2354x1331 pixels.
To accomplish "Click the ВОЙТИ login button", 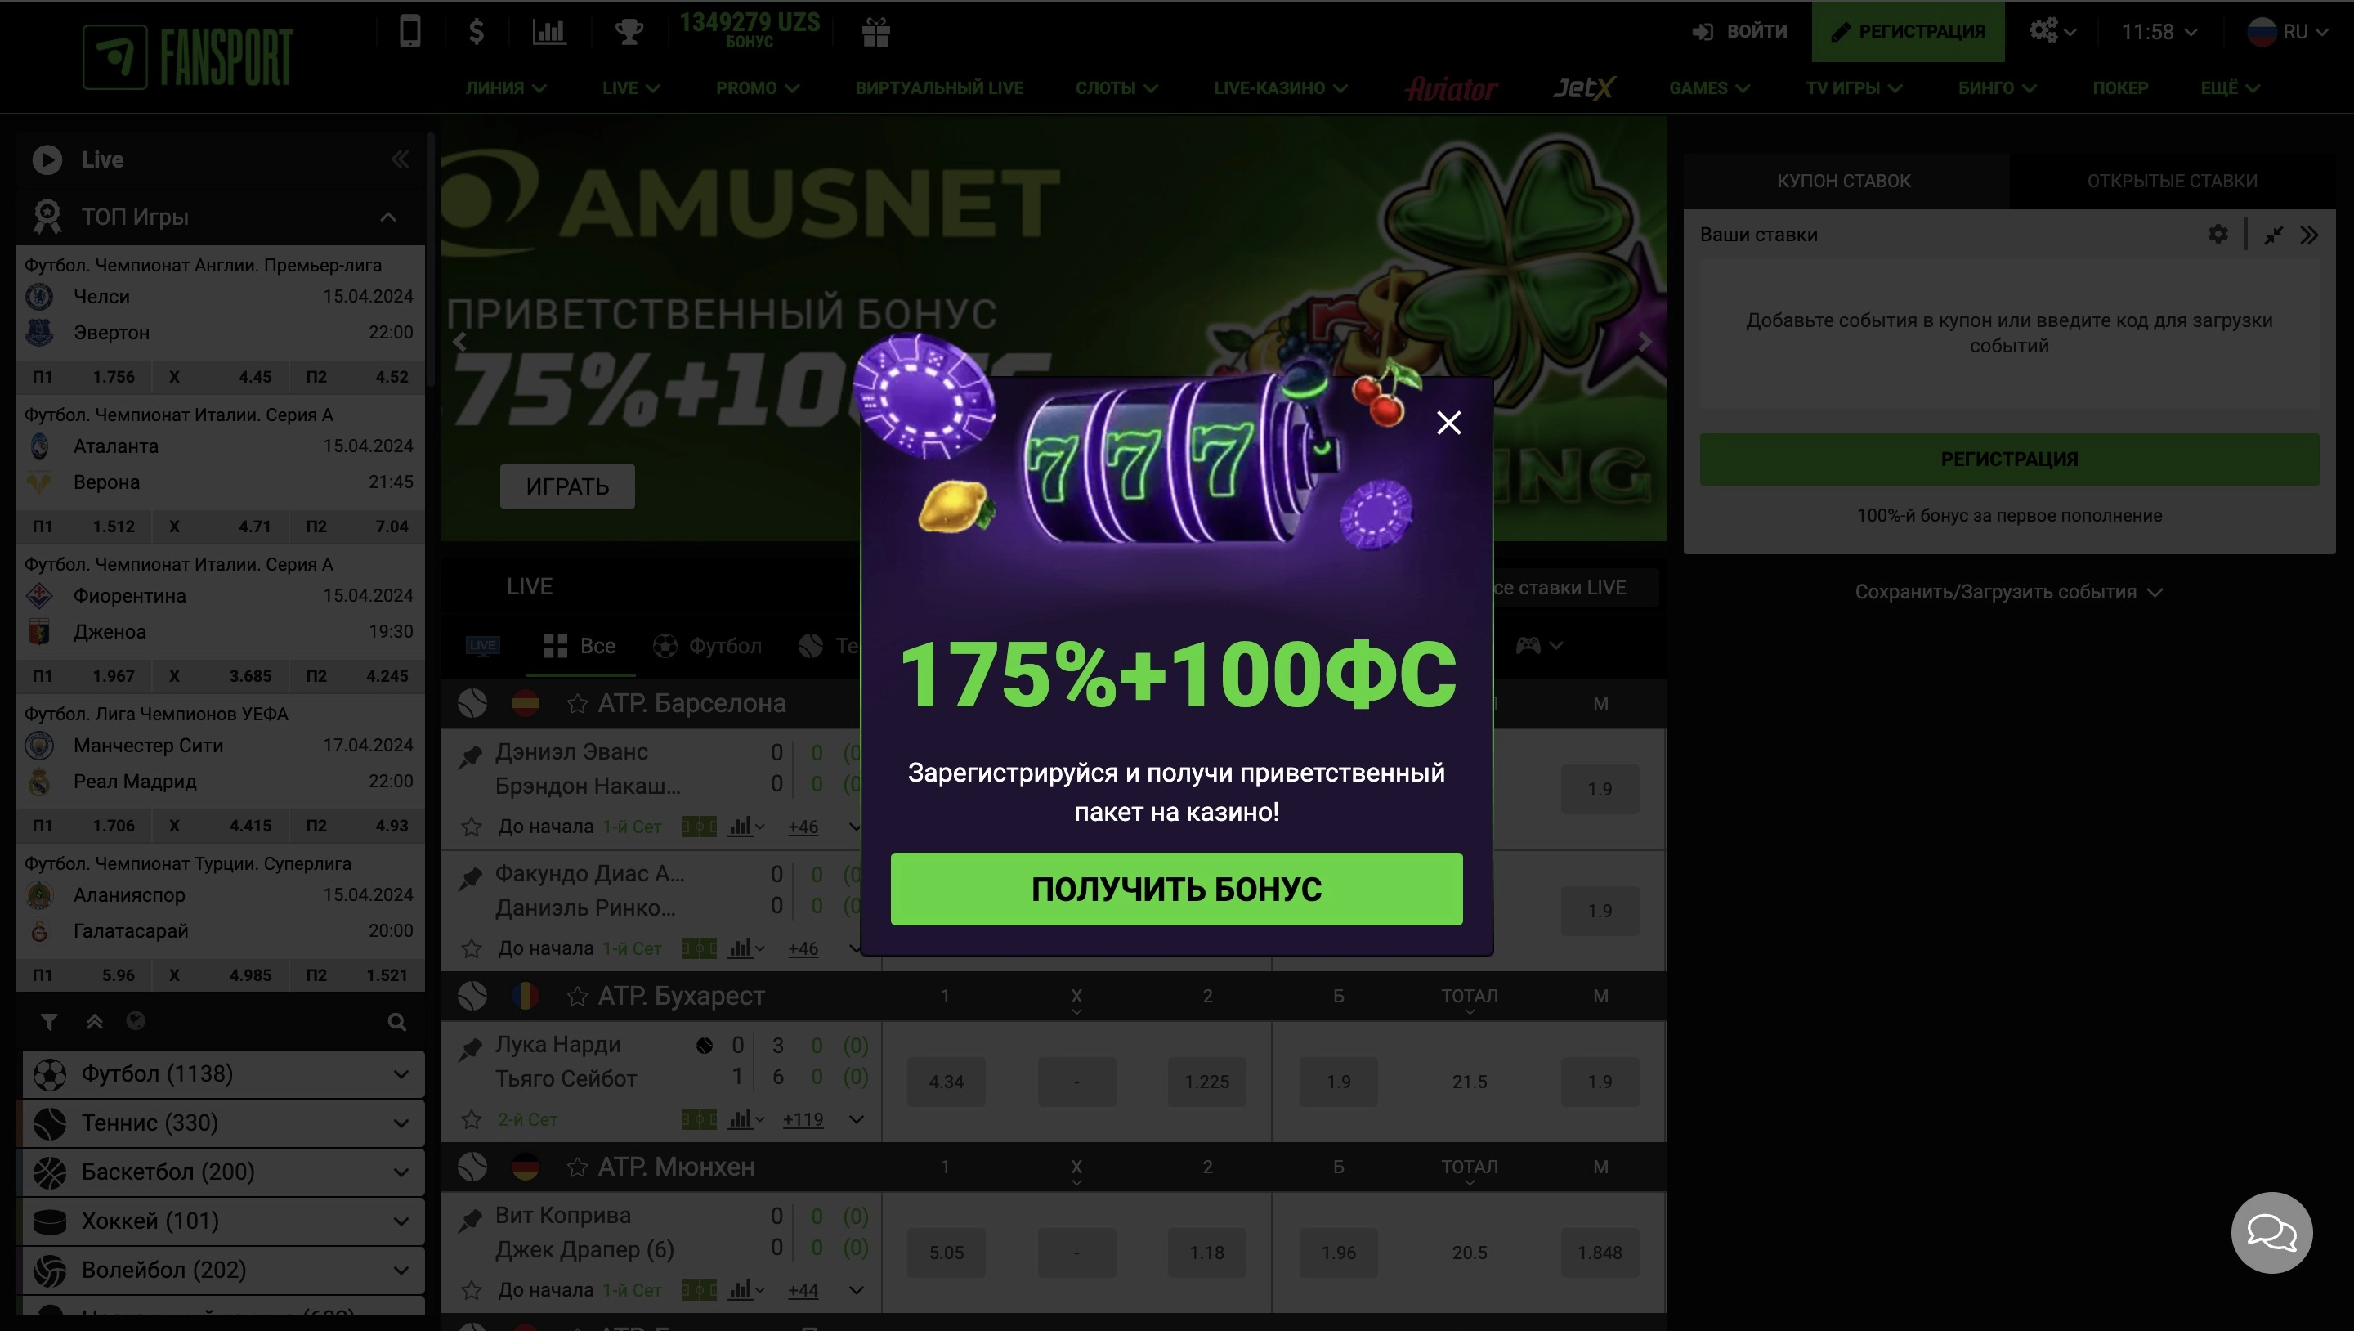I will coord(1739,31).
